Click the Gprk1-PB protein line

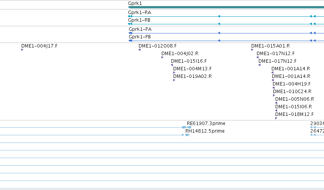point(226,41)
